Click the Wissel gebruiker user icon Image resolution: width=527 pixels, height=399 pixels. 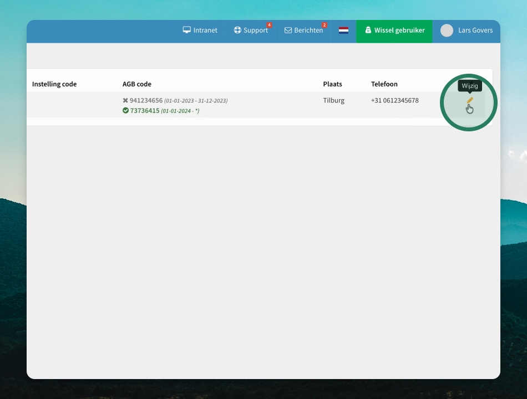click(368, 30)
